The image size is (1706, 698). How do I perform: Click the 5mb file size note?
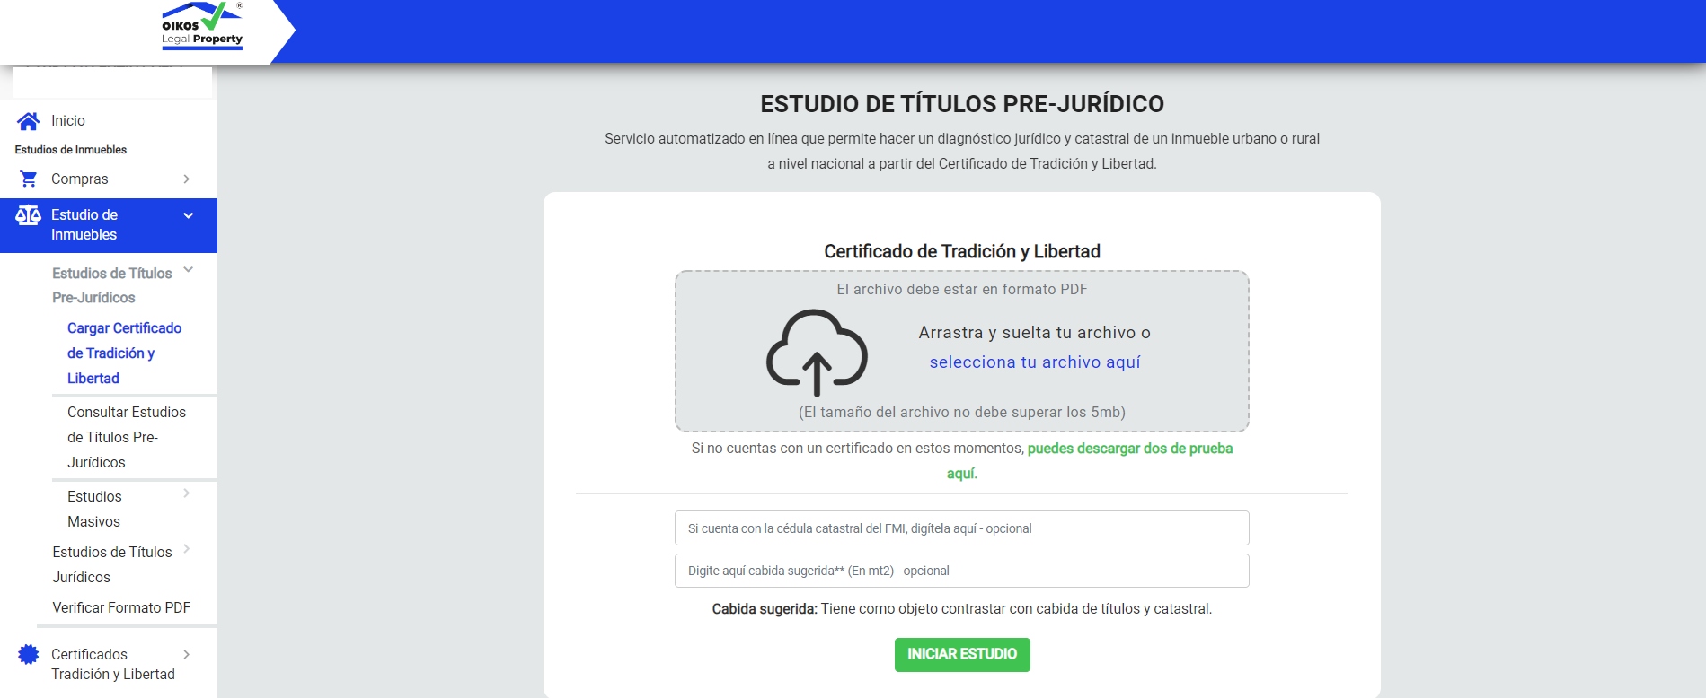tap(962, 413)
